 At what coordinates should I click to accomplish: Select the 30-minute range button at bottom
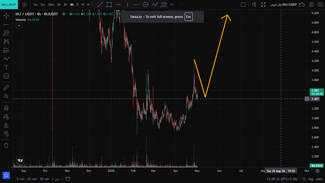click(45, 179)
